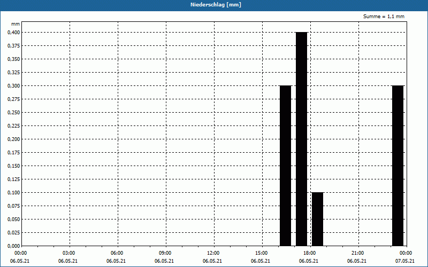Click the 0,100 y-axis label

point(14,193)
